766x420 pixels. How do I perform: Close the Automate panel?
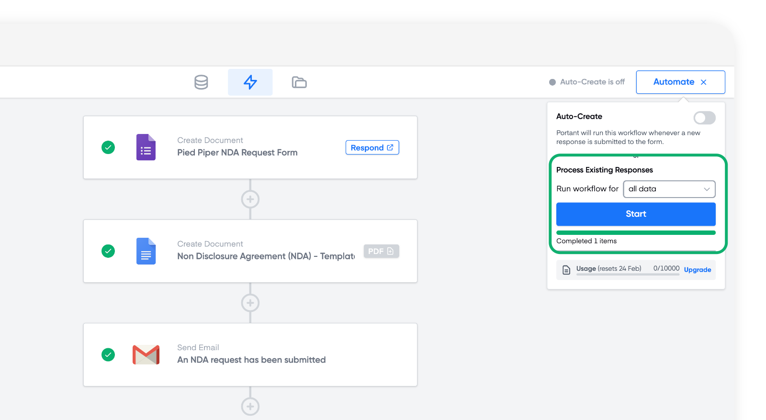pos(703,82)
